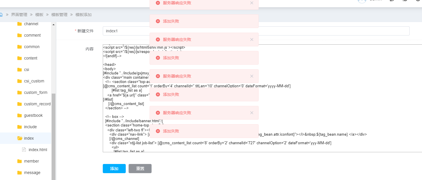Open the member folder
Viewport: 422px width, 180px height.
tap(32, 161)
